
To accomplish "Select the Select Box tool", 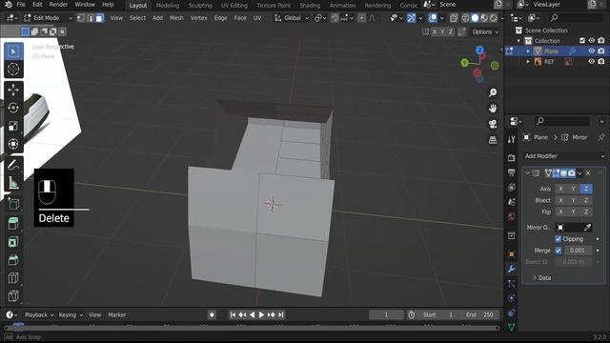I will (13, 51).
